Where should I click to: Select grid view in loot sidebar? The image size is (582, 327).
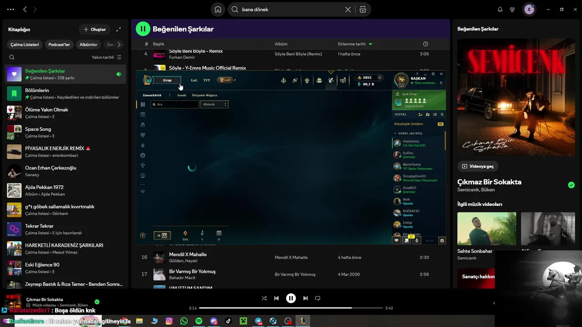point(143,104)
